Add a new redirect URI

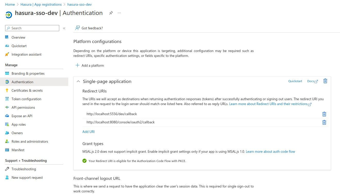(88, 131)
